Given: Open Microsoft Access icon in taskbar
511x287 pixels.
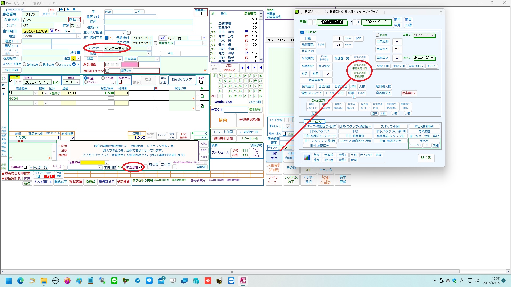Looking at the screenshot, I should 243,280.
